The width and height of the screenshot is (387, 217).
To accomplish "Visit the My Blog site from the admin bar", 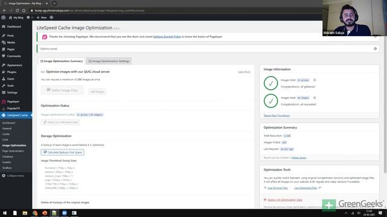I will (x=16, y=17).
